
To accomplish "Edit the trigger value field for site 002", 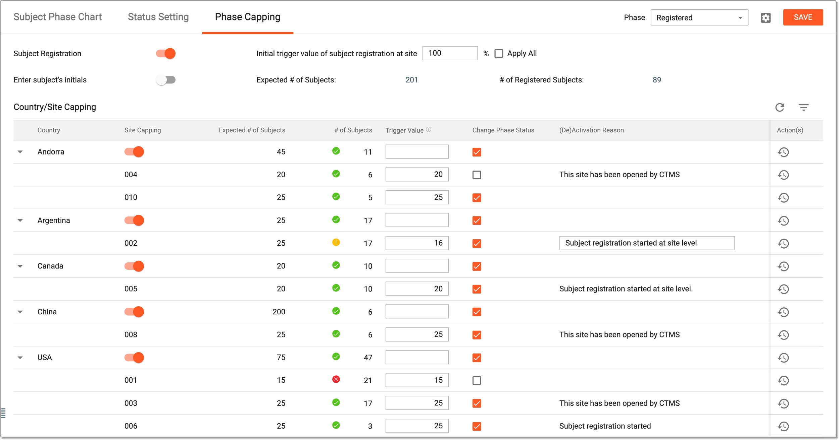I will pos(417,243).
